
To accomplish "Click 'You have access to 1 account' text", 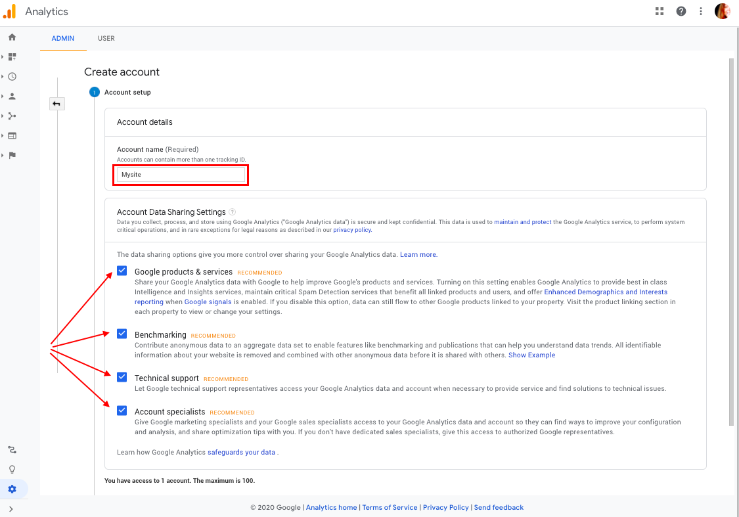I will click(x=179, y=481).
